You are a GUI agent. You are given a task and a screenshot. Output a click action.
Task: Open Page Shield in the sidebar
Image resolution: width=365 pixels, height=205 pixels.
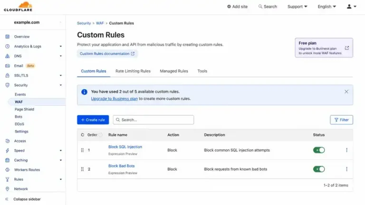click(24, 109)
